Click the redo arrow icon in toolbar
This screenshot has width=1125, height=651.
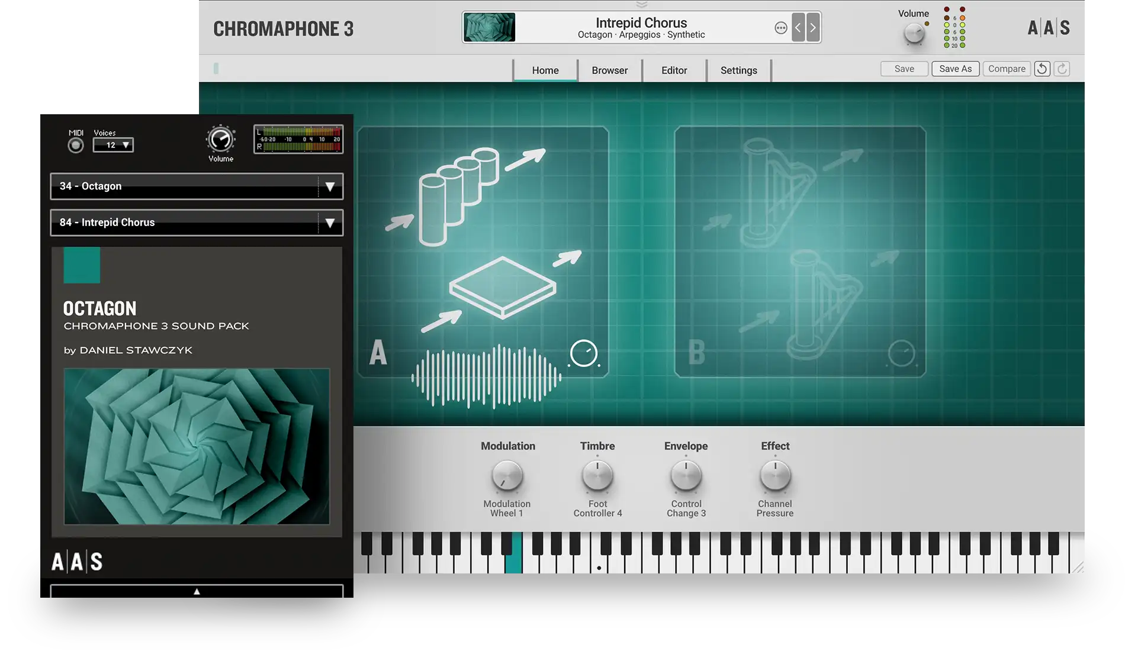1062,69
